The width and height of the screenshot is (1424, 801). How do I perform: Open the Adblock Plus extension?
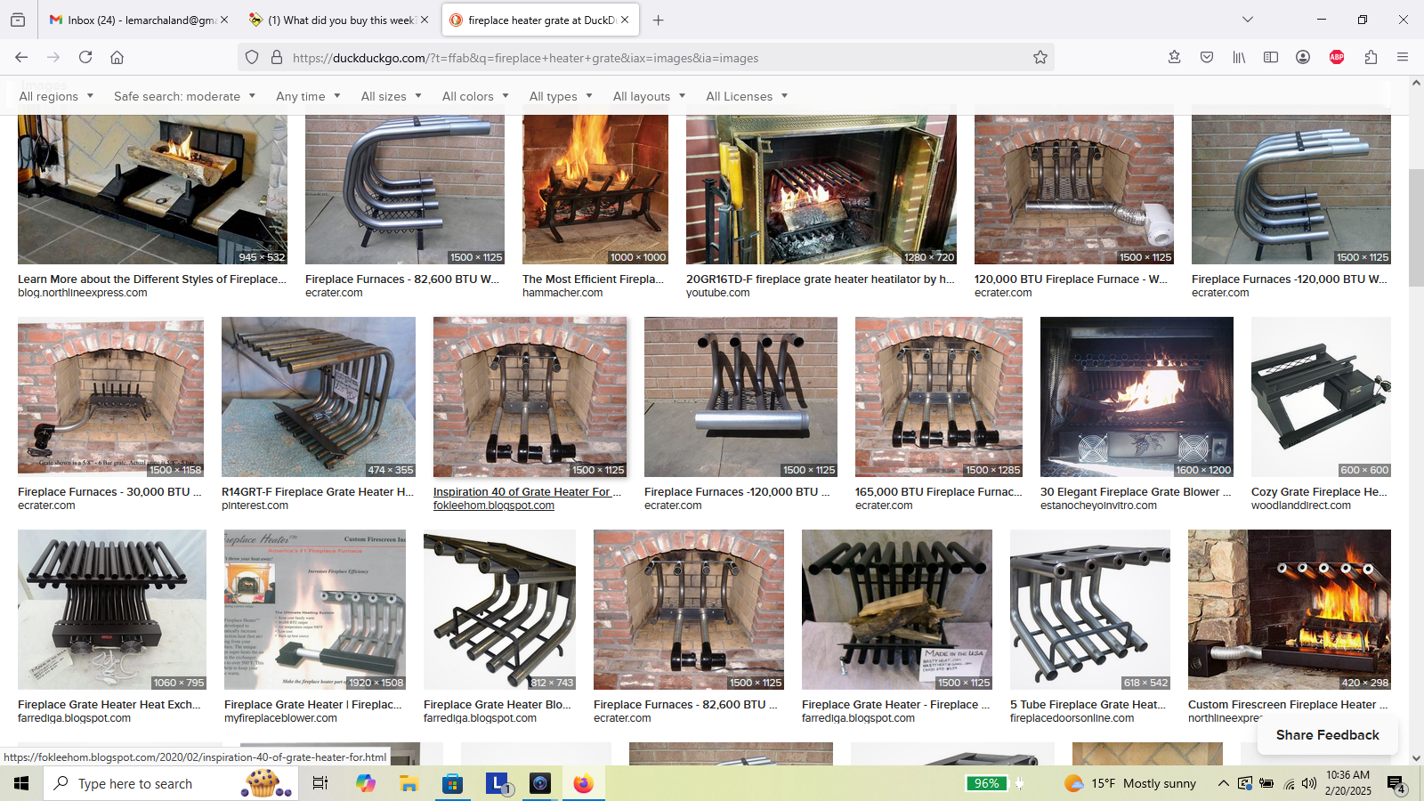[x=1336, y=57]
